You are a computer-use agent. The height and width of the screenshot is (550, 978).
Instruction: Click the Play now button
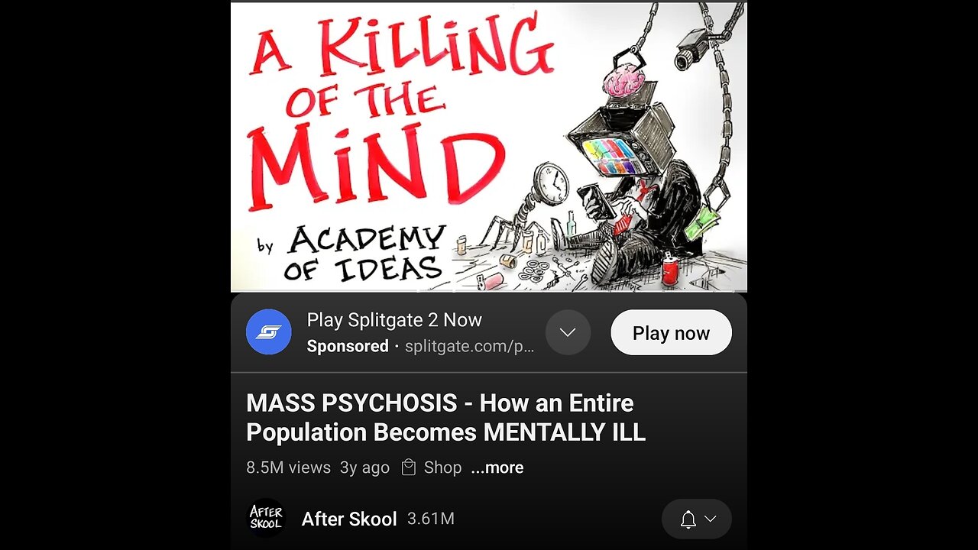tap(671, 332)
